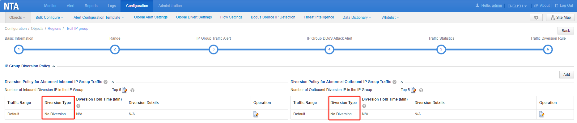Image resolution: width=577 pixels, height=123 pixels.
Task: Jump to wizard step 3 IP Group Traffic Alert
Action: 213,49
